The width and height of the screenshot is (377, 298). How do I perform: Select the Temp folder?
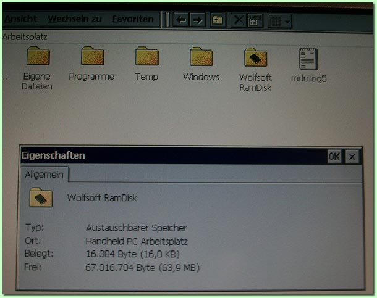[x=146, y=64]
